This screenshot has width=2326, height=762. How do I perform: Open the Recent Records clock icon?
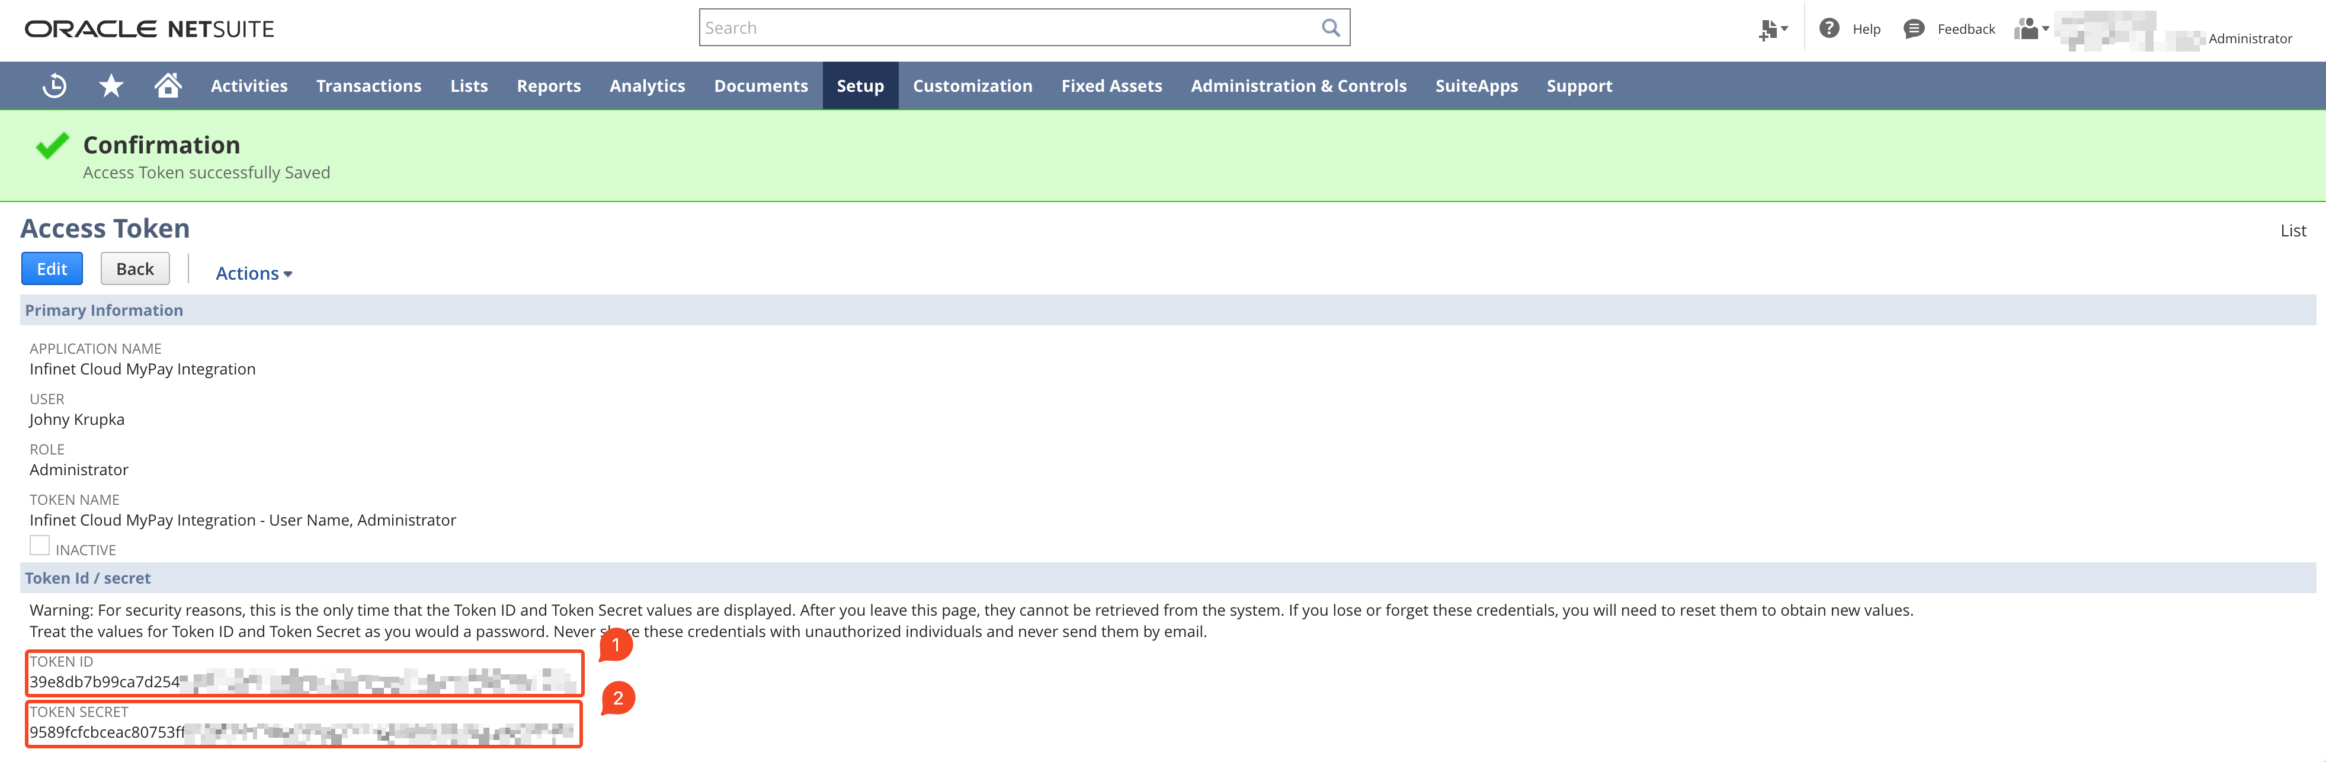[54, 86]
